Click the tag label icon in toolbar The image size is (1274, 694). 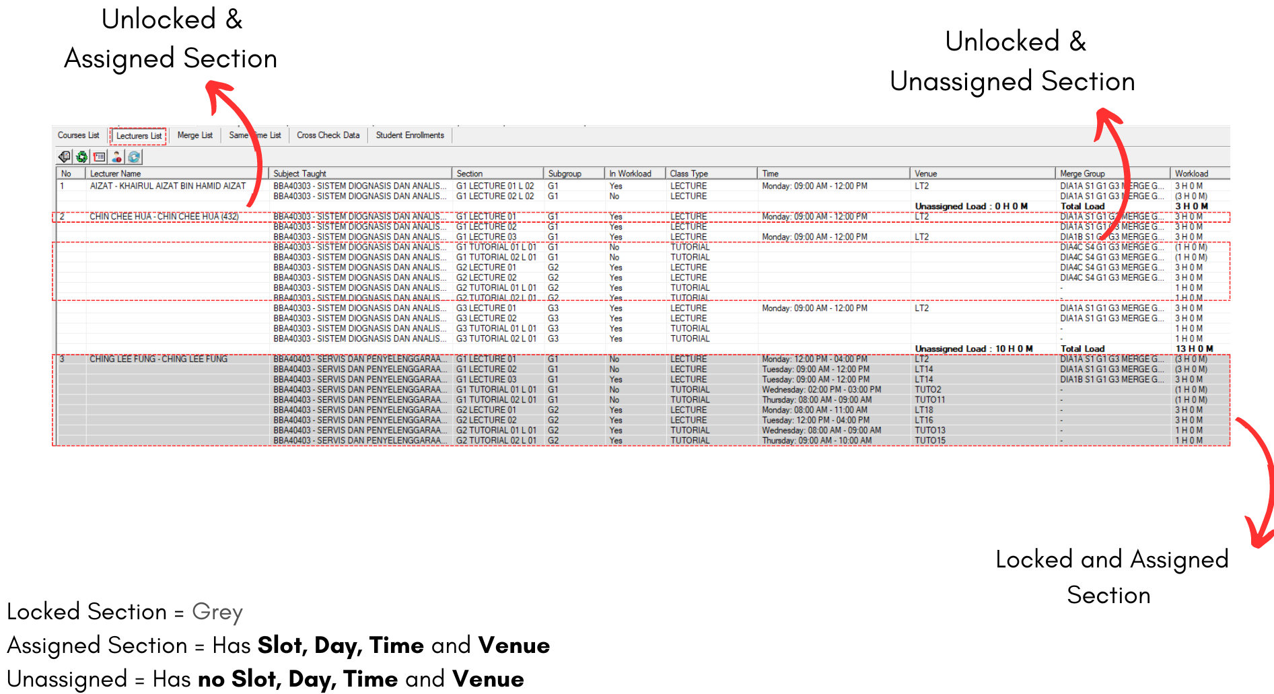click(x=65, y=157)
